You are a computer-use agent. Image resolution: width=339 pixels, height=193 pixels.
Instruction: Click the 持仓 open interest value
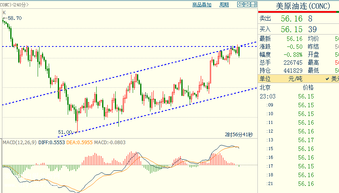(293, 70)
